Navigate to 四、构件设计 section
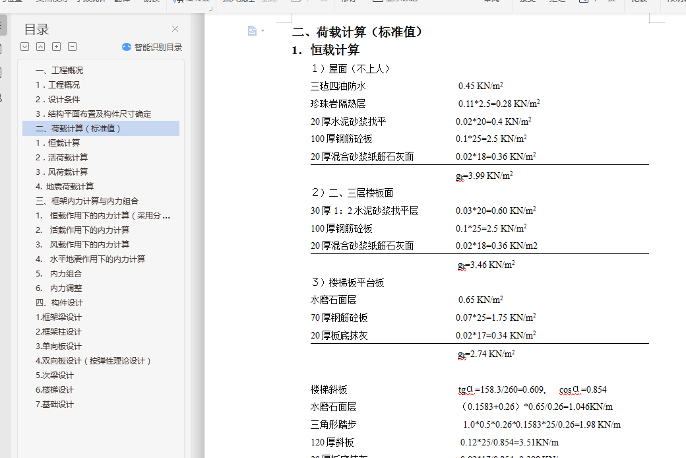686x458 pixels. 59,302
